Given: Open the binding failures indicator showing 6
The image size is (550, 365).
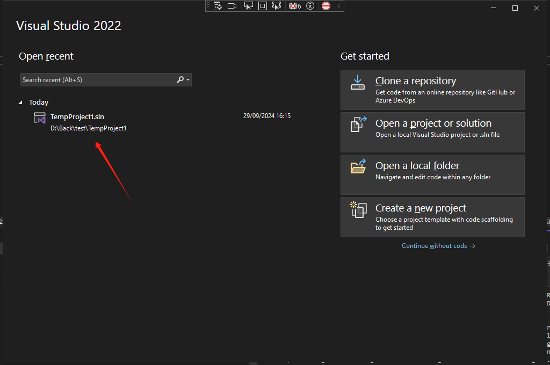Looking at the screenshot, I should pyautogui.click(x=295, y=6).
